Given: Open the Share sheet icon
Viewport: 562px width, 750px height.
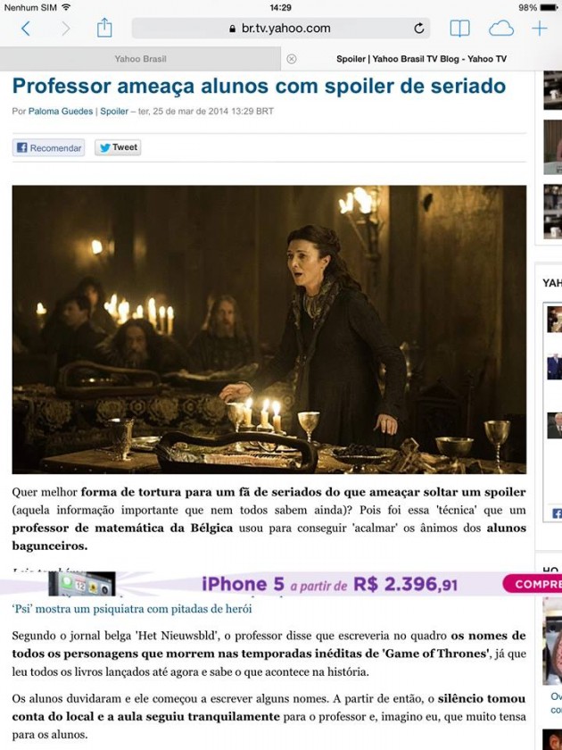Looking at the screenshot, I should click(104, 28).
